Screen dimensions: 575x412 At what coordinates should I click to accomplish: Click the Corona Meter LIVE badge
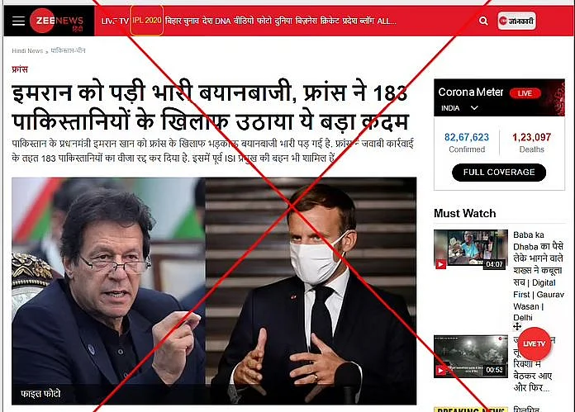click(525, 93)
